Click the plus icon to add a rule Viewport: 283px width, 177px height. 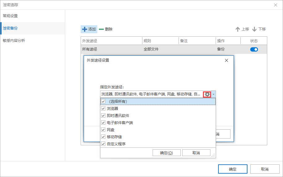[x=84, y=29]
